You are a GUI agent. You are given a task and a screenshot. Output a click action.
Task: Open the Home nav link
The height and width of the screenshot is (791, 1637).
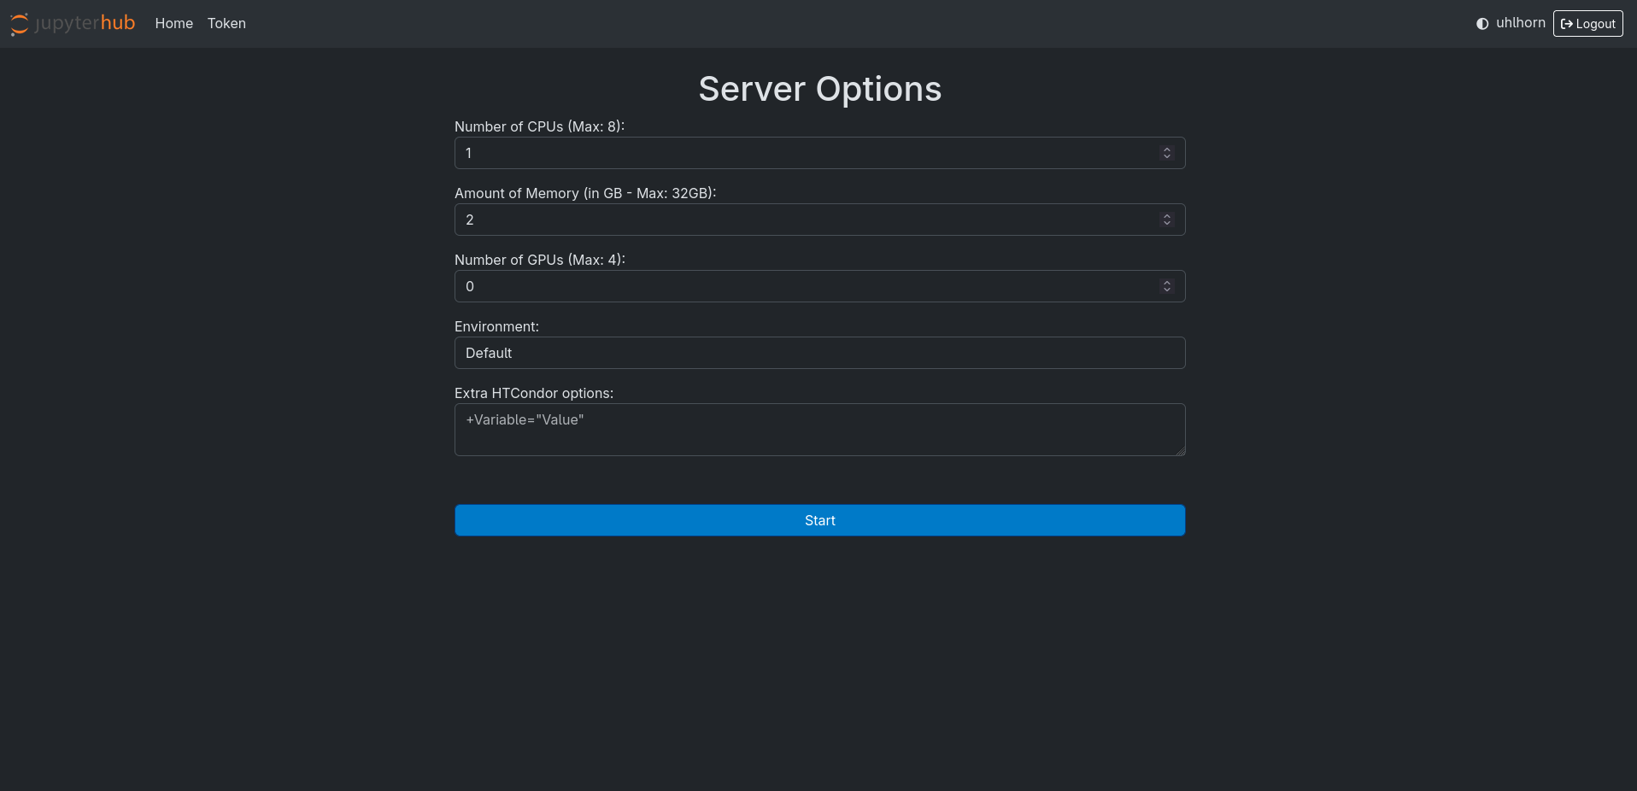tap(174, 24)
